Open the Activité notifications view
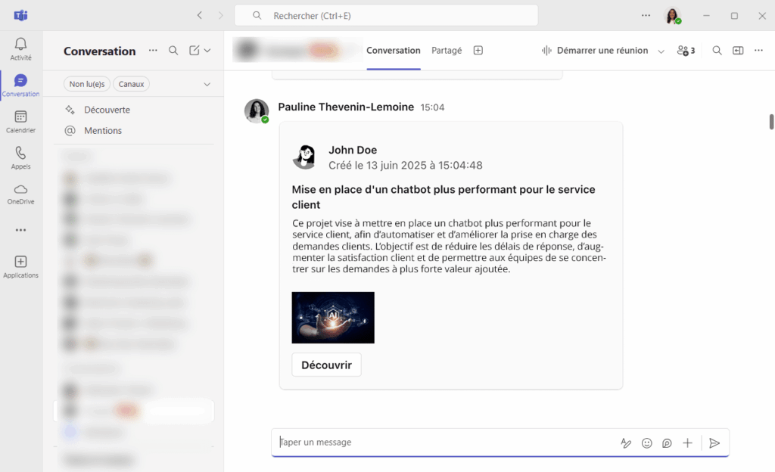Screen dimensions: 775x472 pyautogui.click(x=20, y=49)
